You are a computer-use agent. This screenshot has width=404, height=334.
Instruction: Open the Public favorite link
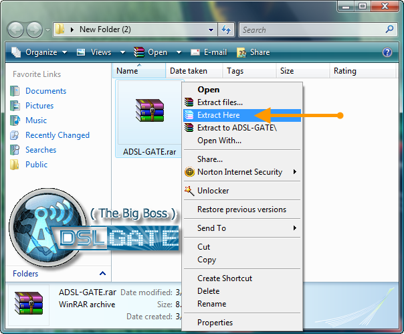click(x=36, y=165)
